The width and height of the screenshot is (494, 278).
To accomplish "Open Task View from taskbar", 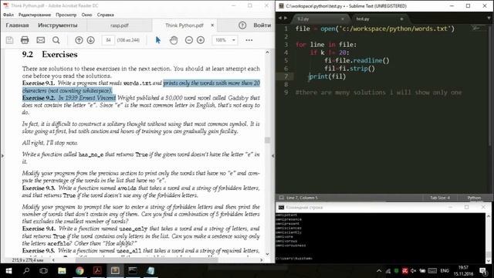I will point(43,271).
